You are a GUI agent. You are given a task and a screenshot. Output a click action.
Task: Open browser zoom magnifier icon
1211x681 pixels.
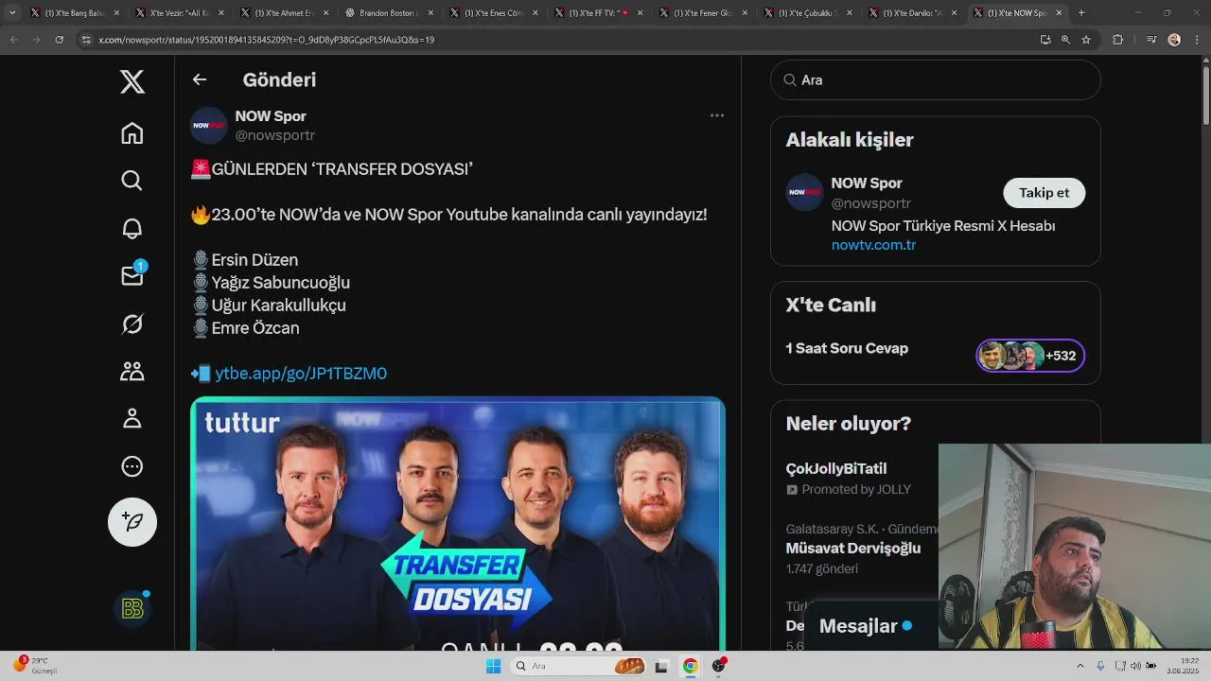coord(1065,40)
